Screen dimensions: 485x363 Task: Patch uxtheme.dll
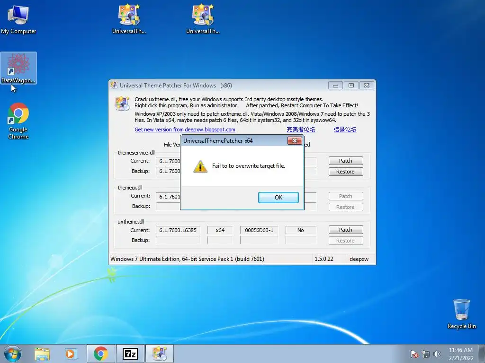point(345,230)
